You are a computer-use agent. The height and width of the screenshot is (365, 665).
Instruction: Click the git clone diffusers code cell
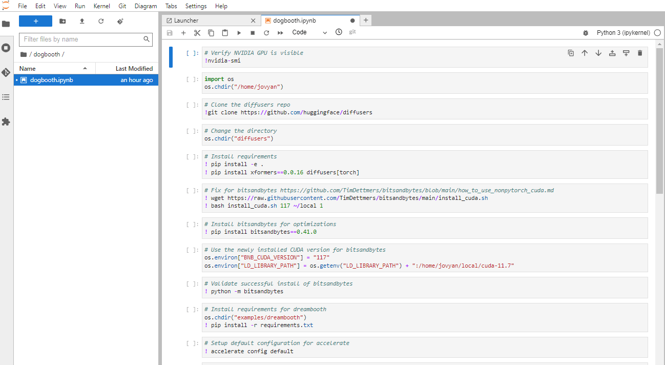pos(425,109)
